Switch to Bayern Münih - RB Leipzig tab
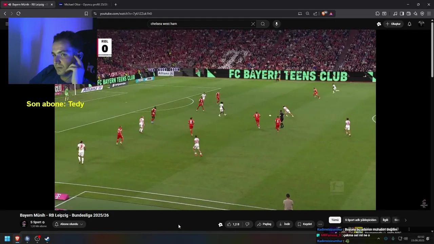The image size is (434, 244). [x=28, y=4]
